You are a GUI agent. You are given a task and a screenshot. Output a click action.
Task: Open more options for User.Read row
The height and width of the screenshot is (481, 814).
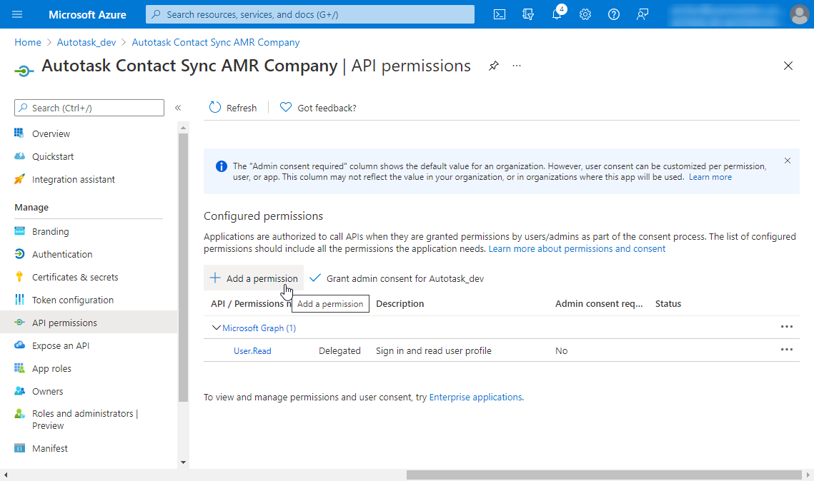(786, 350)
